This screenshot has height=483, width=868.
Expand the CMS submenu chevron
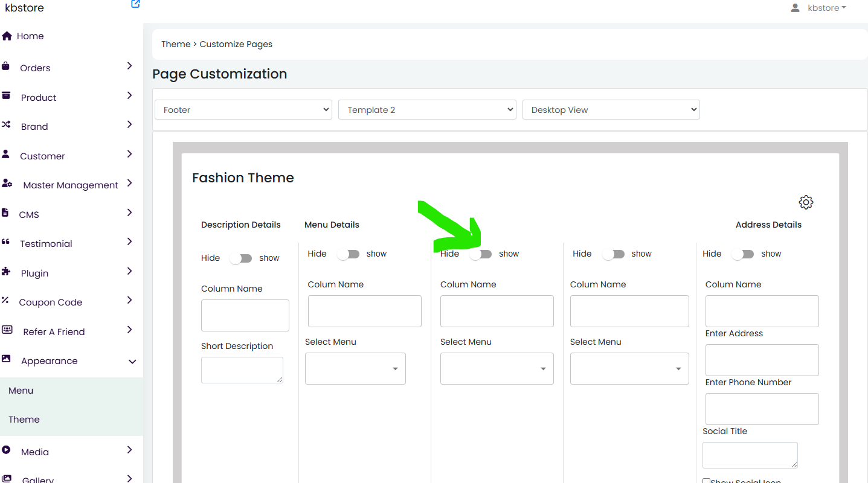click(x=129, y=213)
